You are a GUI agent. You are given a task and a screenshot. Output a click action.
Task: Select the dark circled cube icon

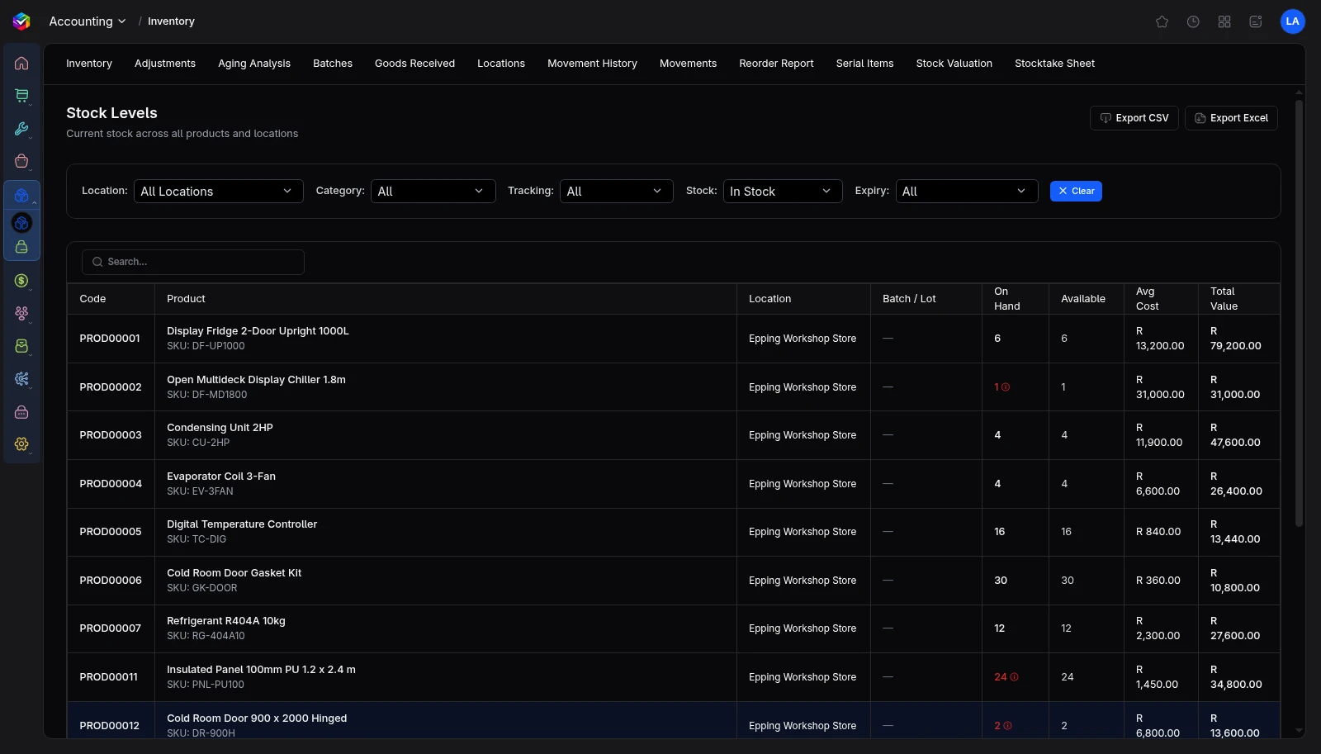tap(21, 223)
